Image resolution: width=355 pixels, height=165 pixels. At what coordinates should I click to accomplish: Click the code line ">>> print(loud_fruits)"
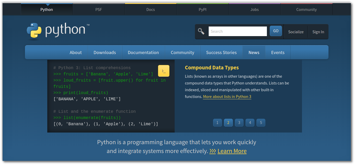click(81, 93)
